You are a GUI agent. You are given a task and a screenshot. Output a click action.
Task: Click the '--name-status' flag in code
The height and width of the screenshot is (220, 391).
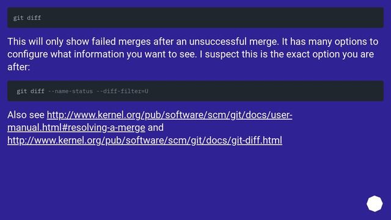click(70, 91)
